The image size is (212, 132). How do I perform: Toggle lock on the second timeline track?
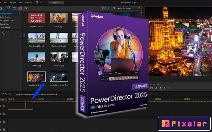(x=4, y=114)
